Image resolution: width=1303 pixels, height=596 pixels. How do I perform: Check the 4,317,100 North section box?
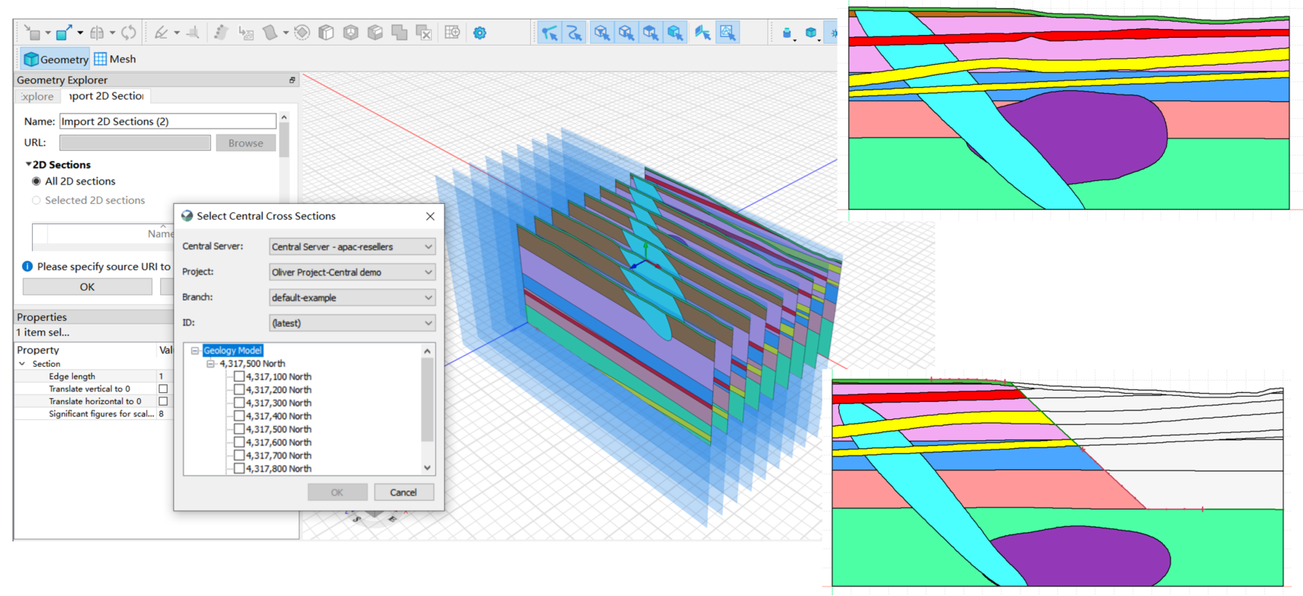(239, 377)
